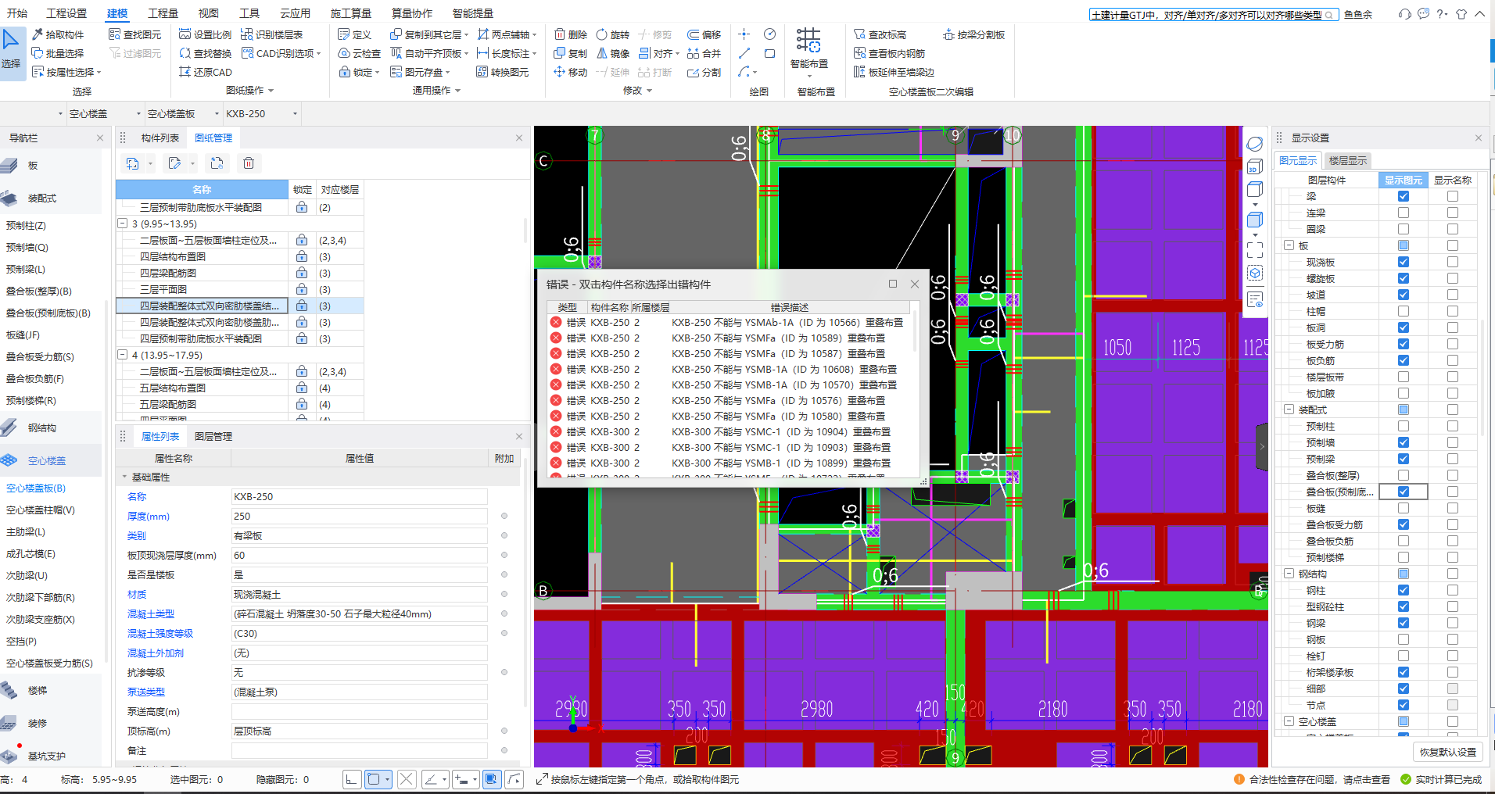The height and width of the screenshot is (794, 1495).
Task: Select the 镜像 mirror tool
Action: pos(612,53)
